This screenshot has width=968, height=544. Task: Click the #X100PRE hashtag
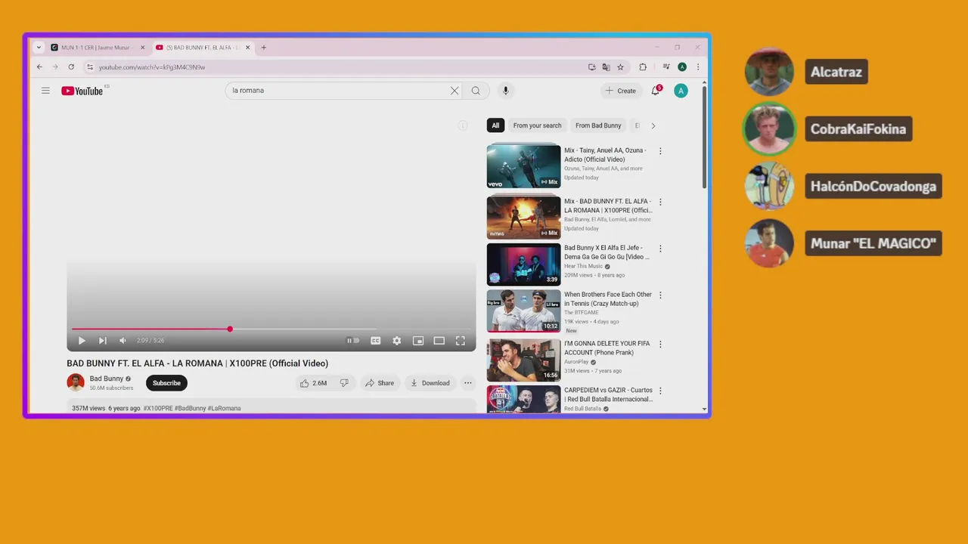(158, 408)
